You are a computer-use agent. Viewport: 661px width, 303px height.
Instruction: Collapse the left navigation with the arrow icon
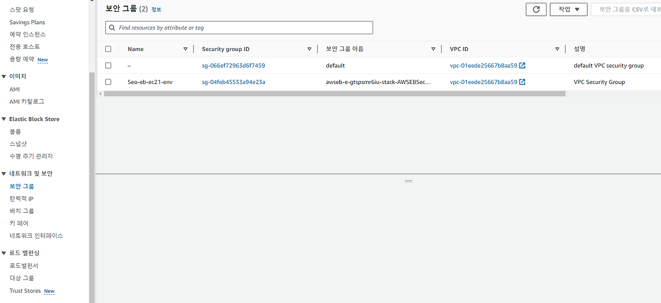tap(100, 94)
